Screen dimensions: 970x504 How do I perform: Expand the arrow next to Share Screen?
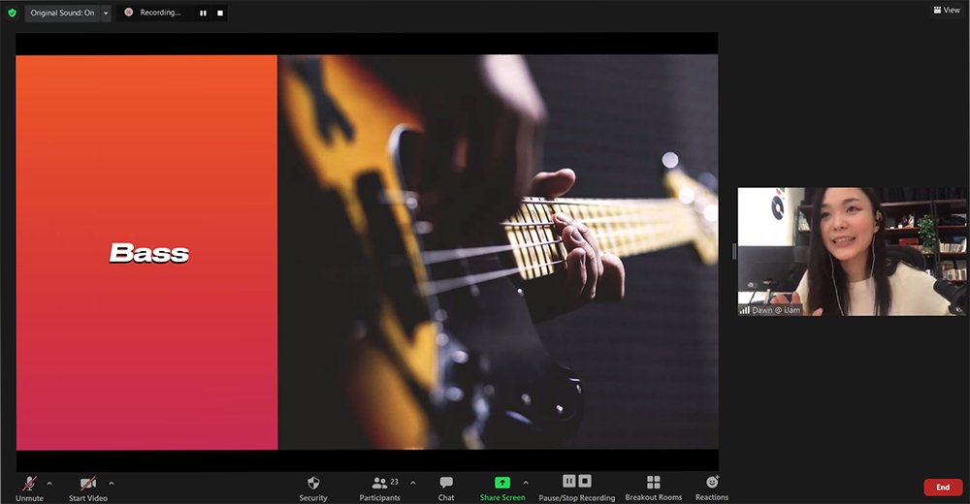click(x=526, y=483)
